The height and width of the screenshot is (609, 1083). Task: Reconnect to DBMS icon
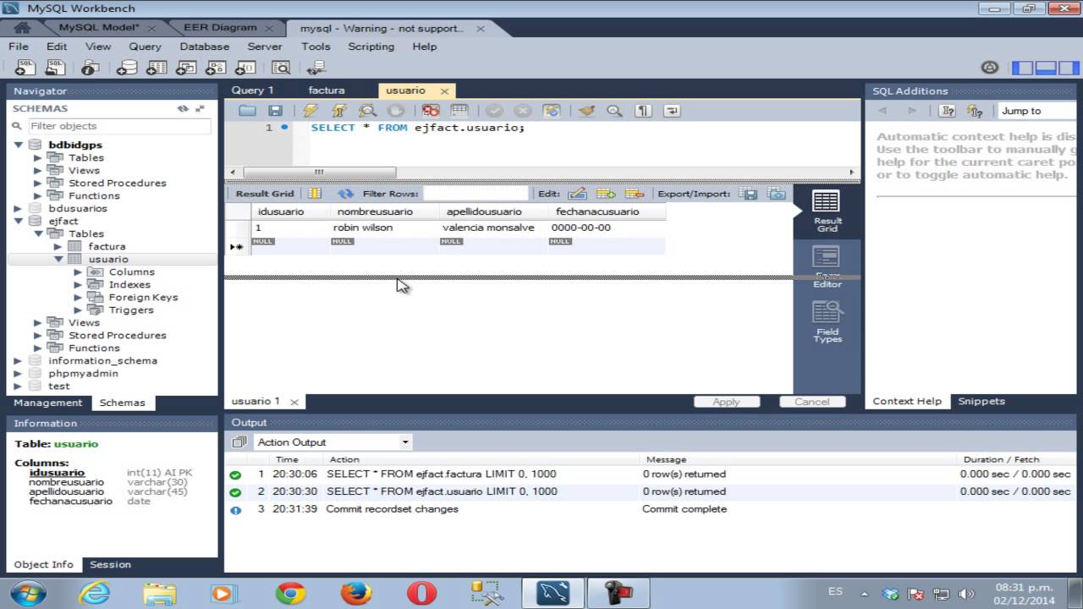click(x=316, y=68)
